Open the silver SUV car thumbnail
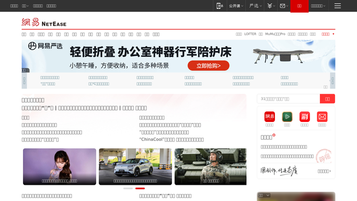The height and width of the screenshot is (201, 357). [135, 166]
